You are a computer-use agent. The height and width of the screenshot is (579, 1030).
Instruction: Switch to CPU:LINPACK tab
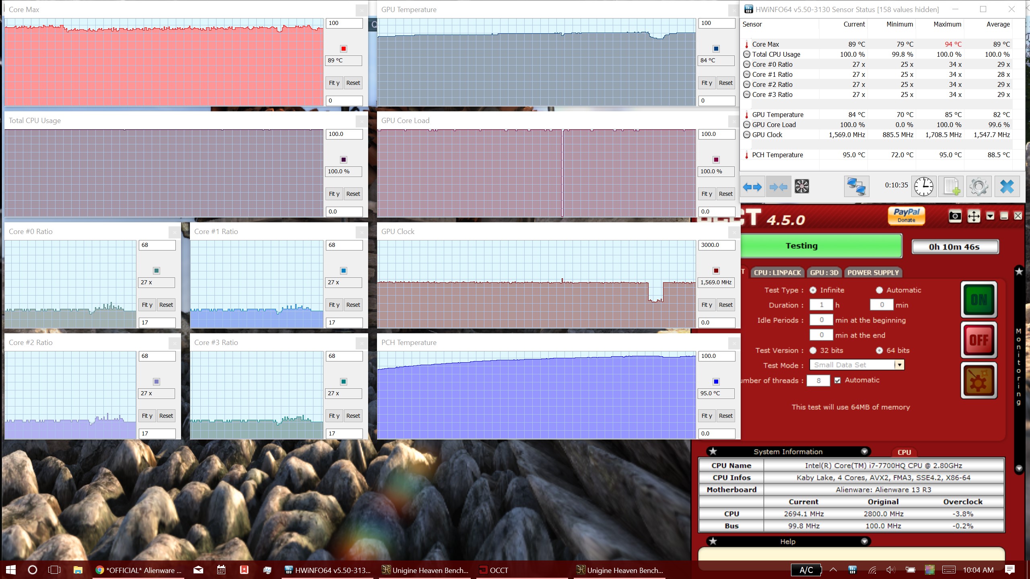pyautogui.click(x=777, y=273)
